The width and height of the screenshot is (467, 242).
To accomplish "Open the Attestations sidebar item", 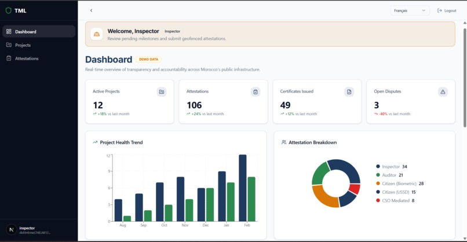I will click(39, 58).
